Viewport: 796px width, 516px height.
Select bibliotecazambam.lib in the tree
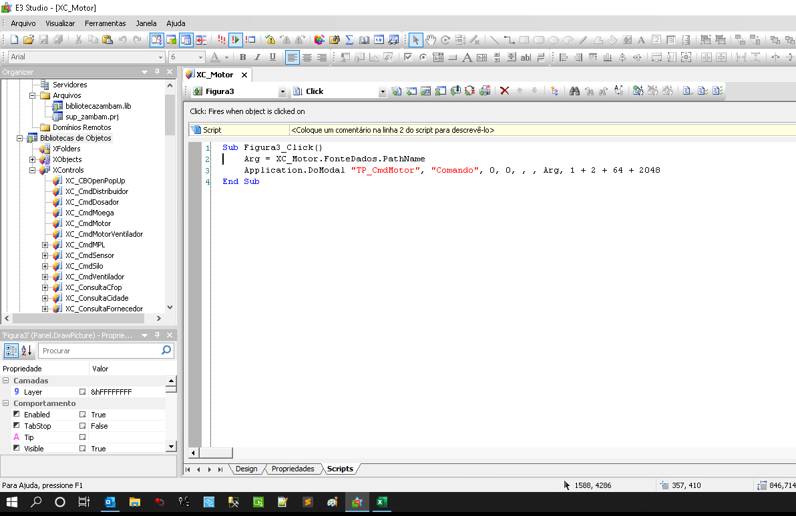pos(98,106)
